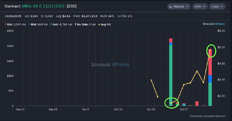Open the 30 D range dropdown
Screen dimensions: 232x121
[x=200, y=7]
